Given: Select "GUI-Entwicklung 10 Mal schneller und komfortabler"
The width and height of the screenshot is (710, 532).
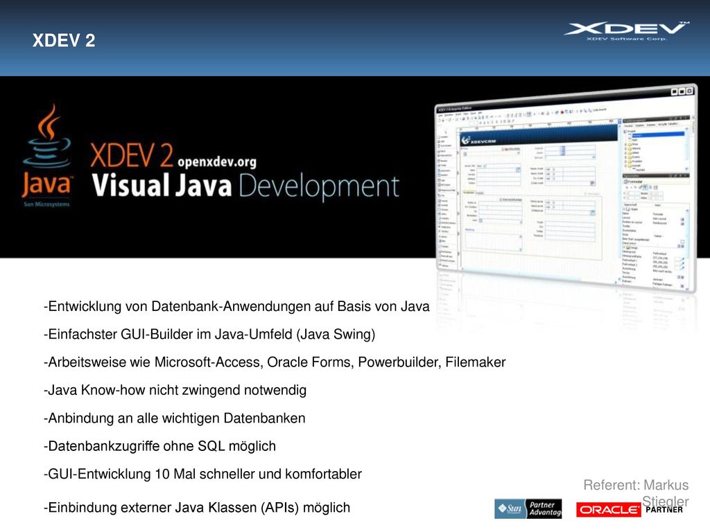Looking at the screenshot, I should [202, 474].
